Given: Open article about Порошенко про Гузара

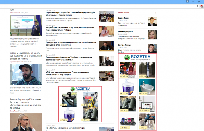Looking at the screenshot, I should (x=71, y=14).
